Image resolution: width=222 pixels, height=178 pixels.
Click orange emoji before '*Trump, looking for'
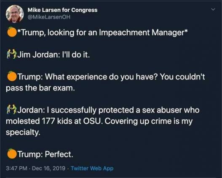coord(12,32)
